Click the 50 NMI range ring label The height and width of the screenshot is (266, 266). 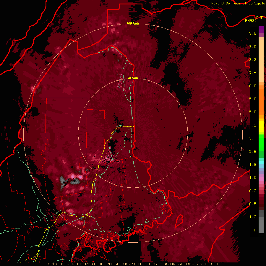click(x=133, y=78)
